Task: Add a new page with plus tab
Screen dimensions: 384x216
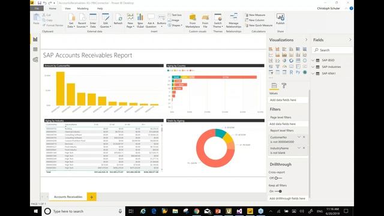Action: [92, 197]
